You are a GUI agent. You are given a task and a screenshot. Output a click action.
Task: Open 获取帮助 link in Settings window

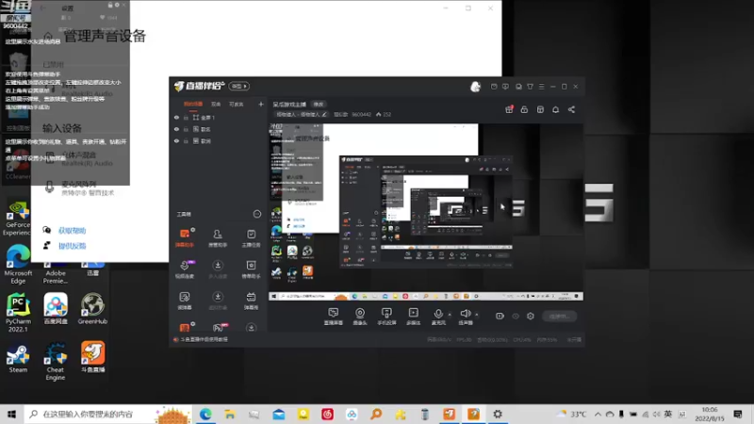click(73, 230)
